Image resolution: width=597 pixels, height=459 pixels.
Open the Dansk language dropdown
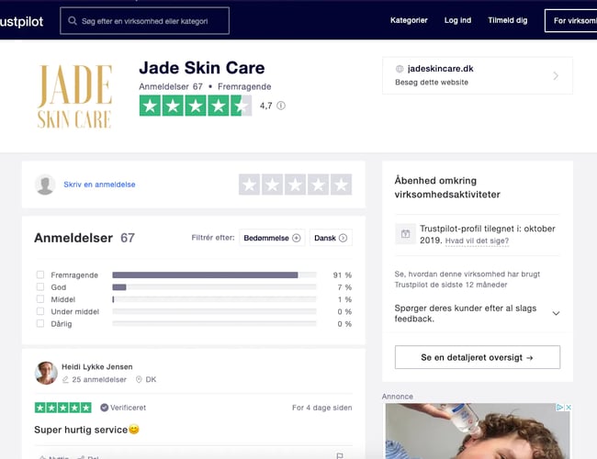tap(331, 238)
